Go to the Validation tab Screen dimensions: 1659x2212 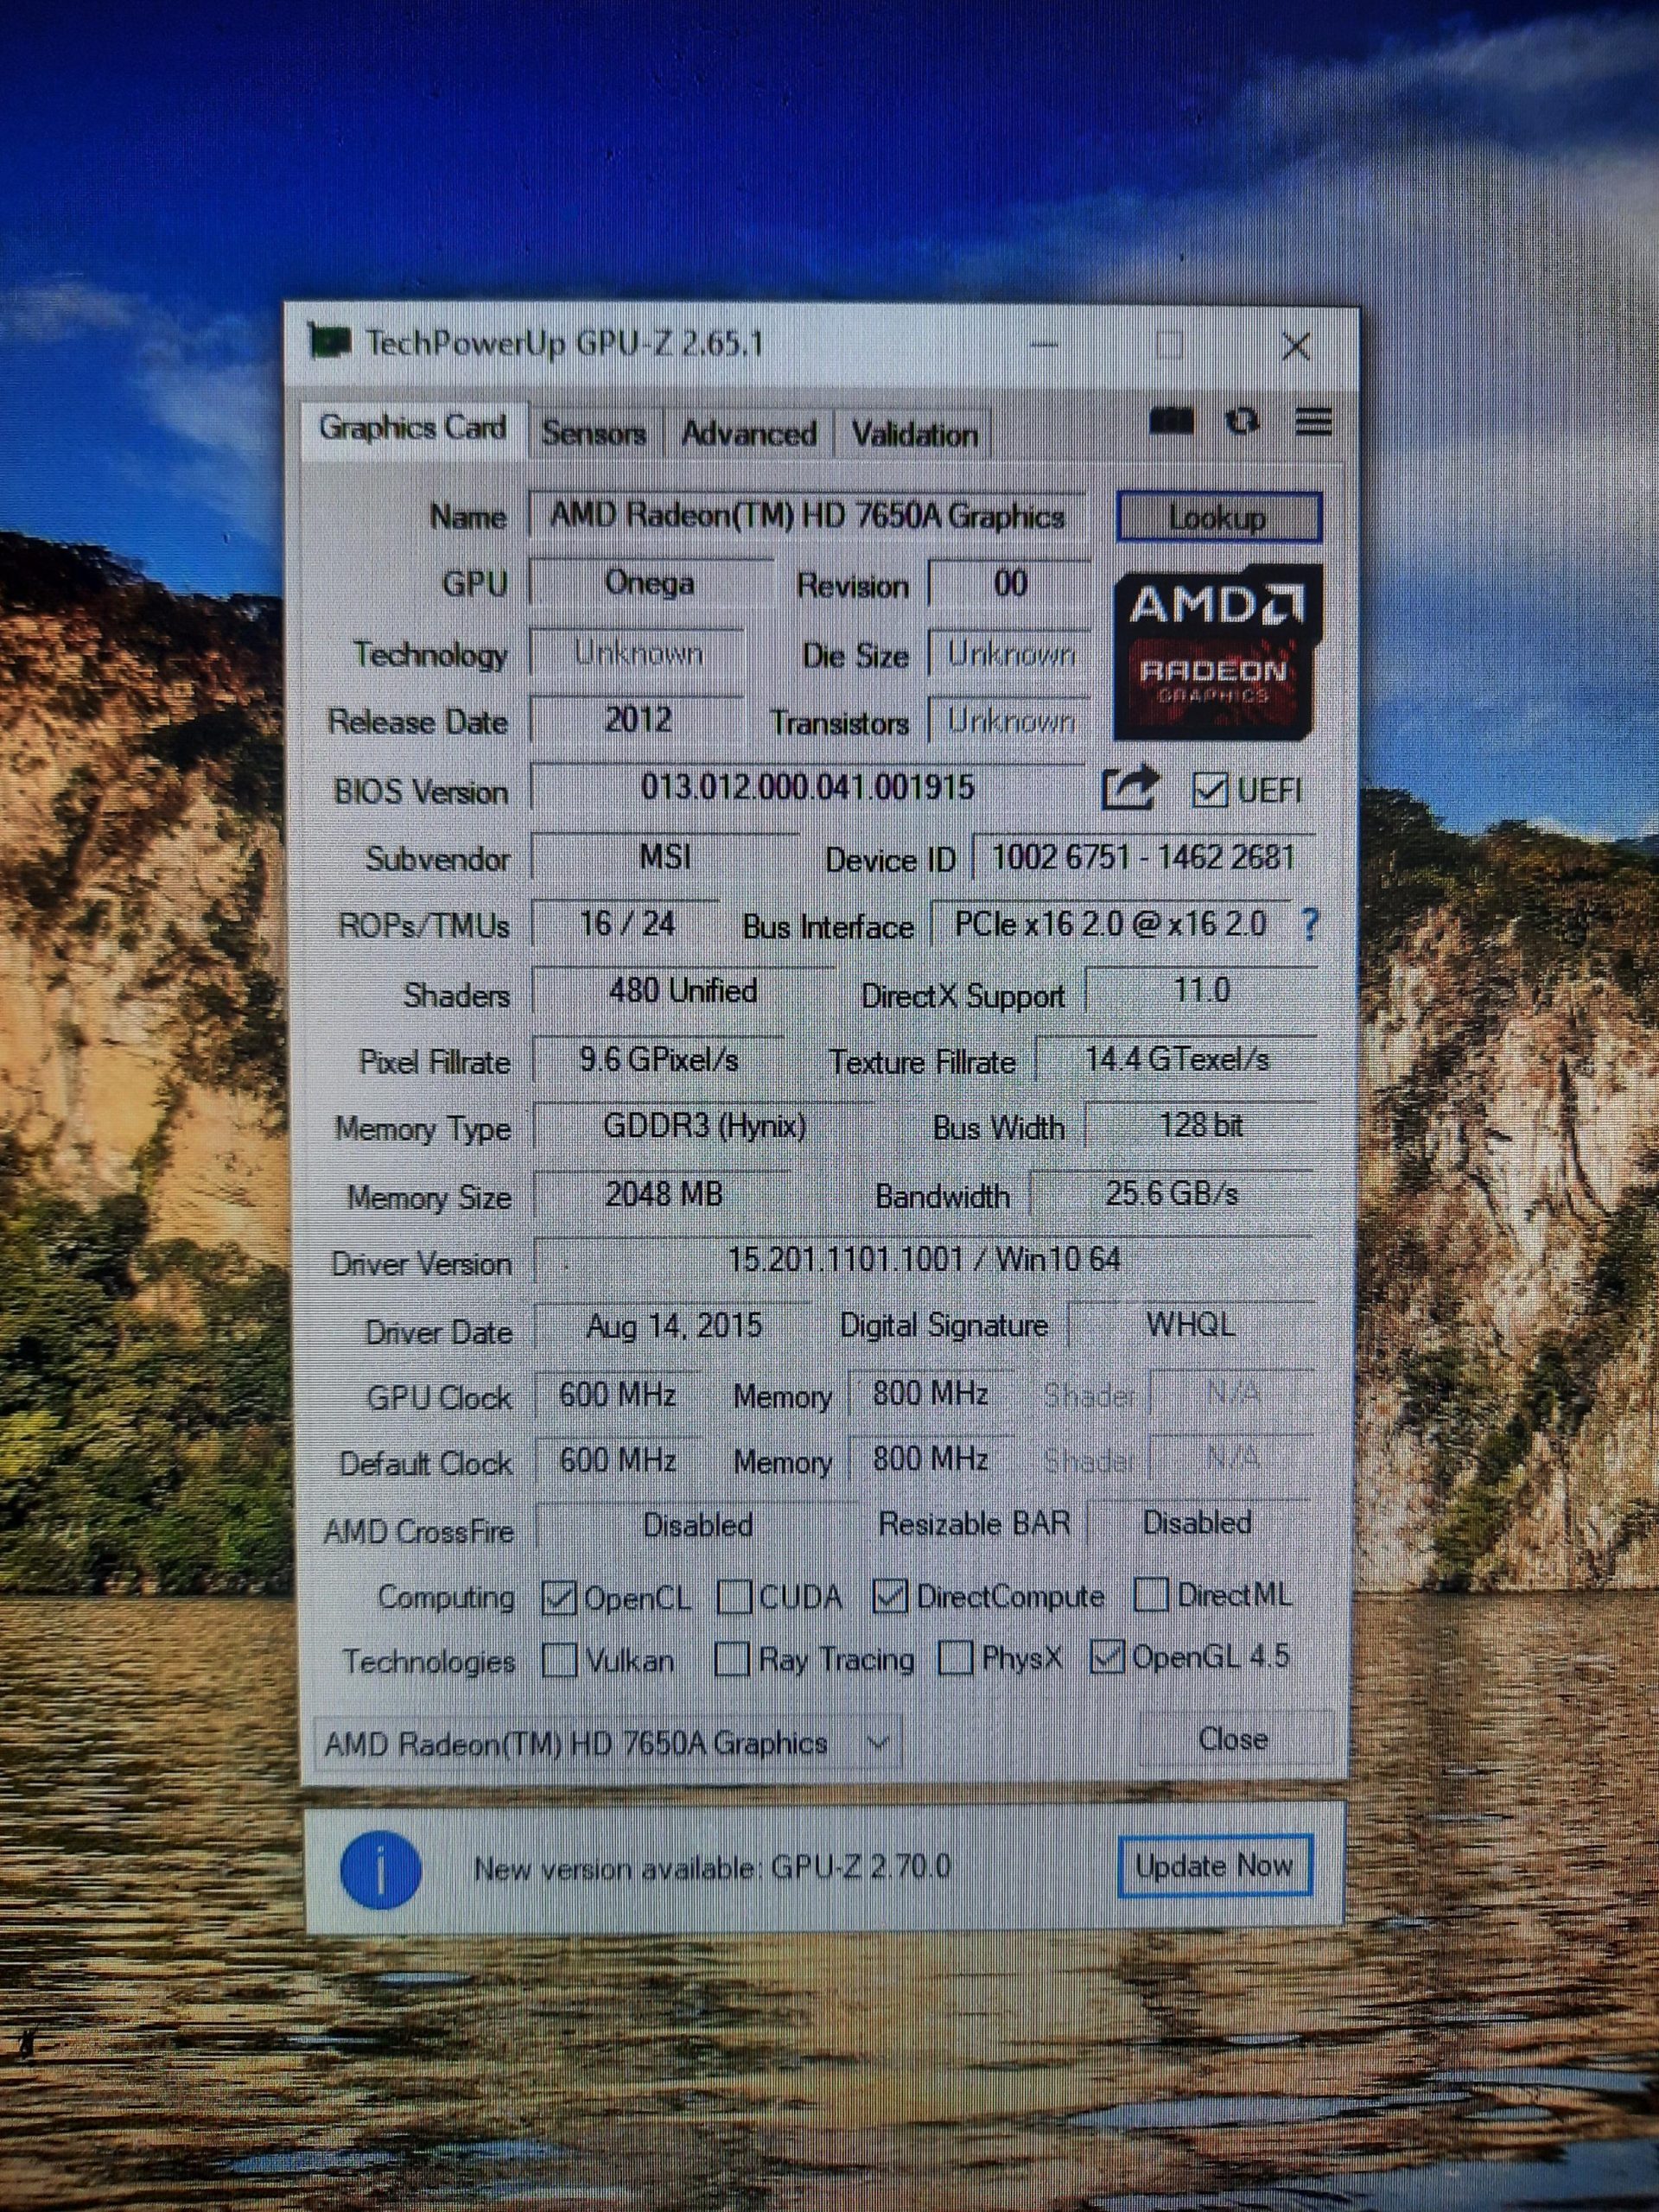click(914, 434)
